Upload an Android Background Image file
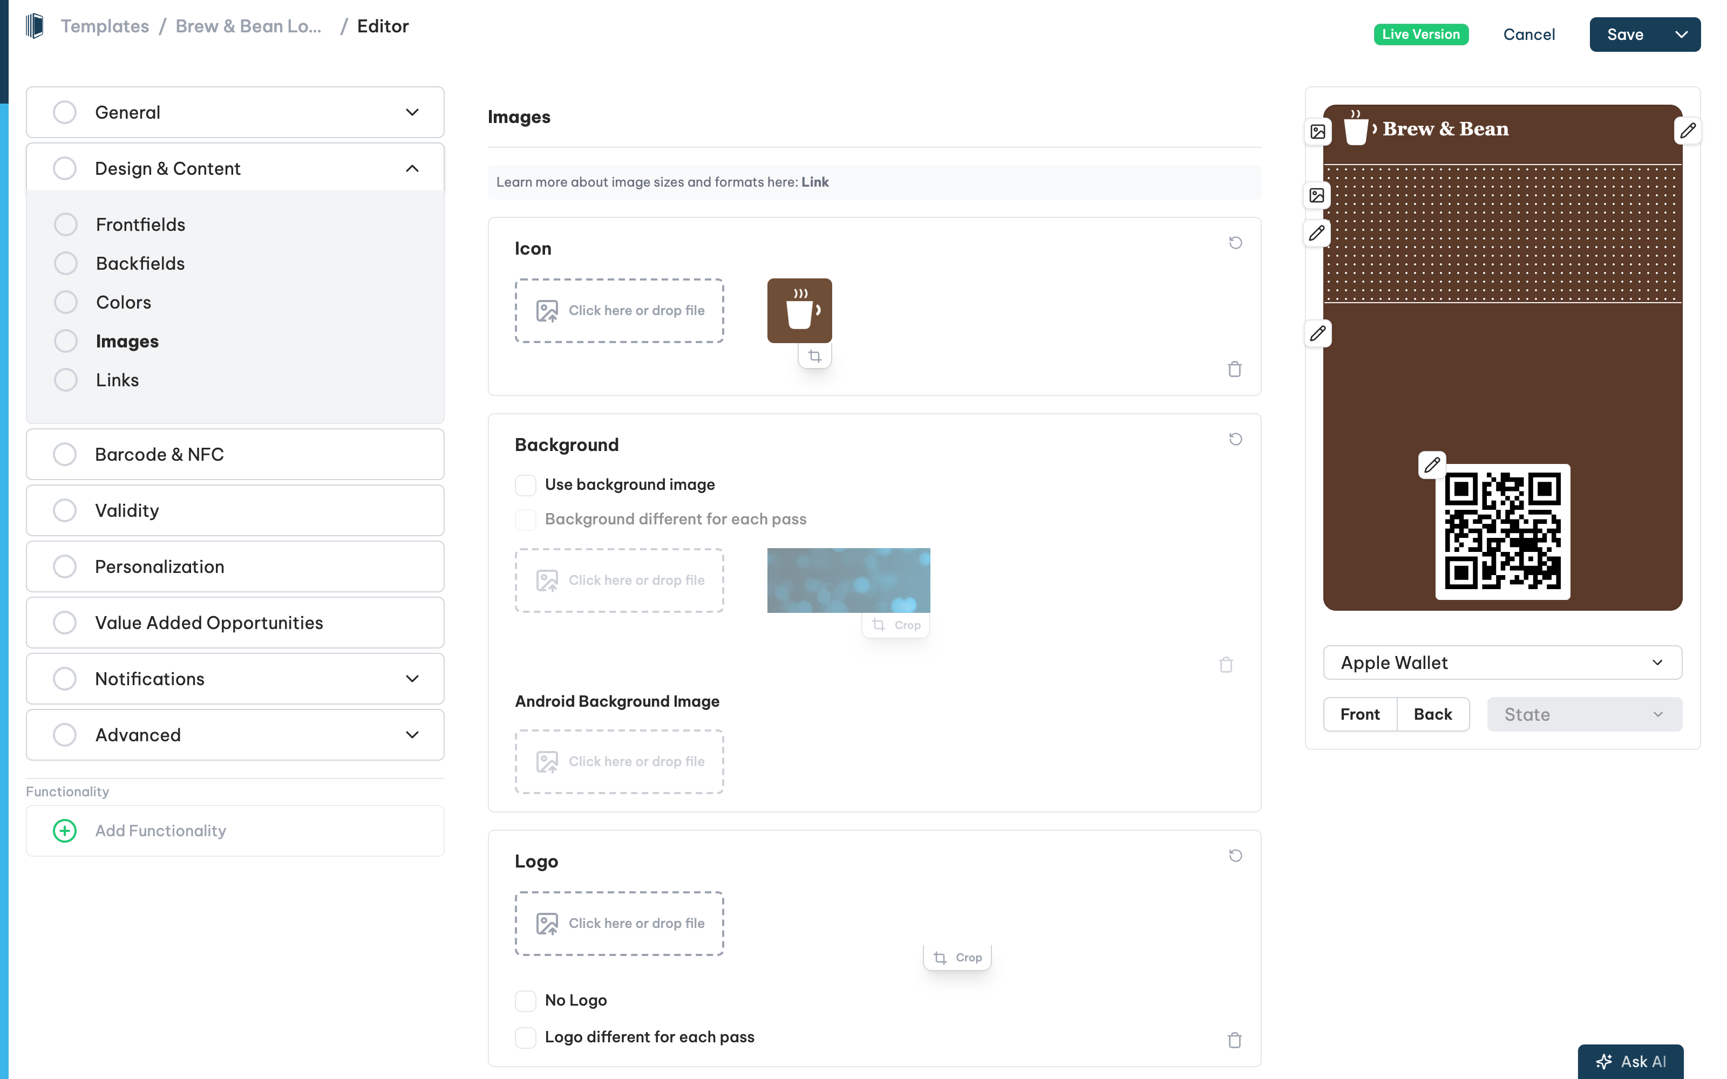The width and height of the screenshot is (1727, 1079). [x=620, y=761]
